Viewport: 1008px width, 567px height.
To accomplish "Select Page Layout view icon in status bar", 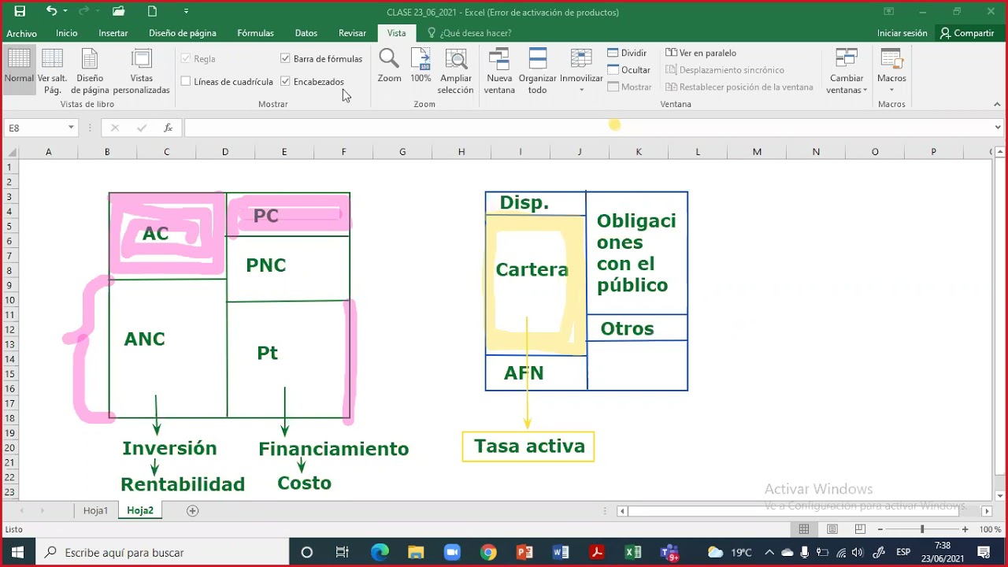I will 832,529.
